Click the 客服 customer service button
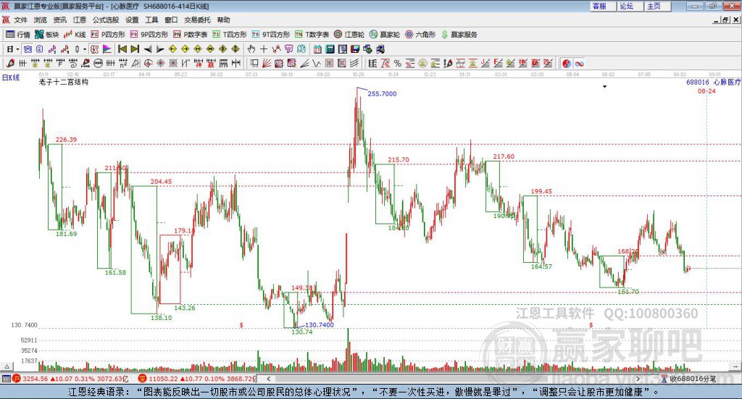The height and width of the screenshot is (399, 742). point(602,6)
